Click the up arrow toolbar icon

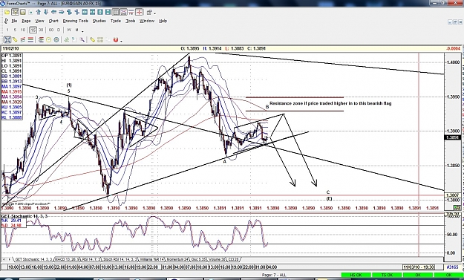[x=38, y=12]
